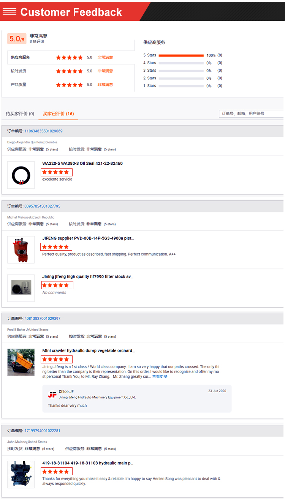
Task: Click star rating under JIFENG PVD-00B pump review
Action: (56, 247)
